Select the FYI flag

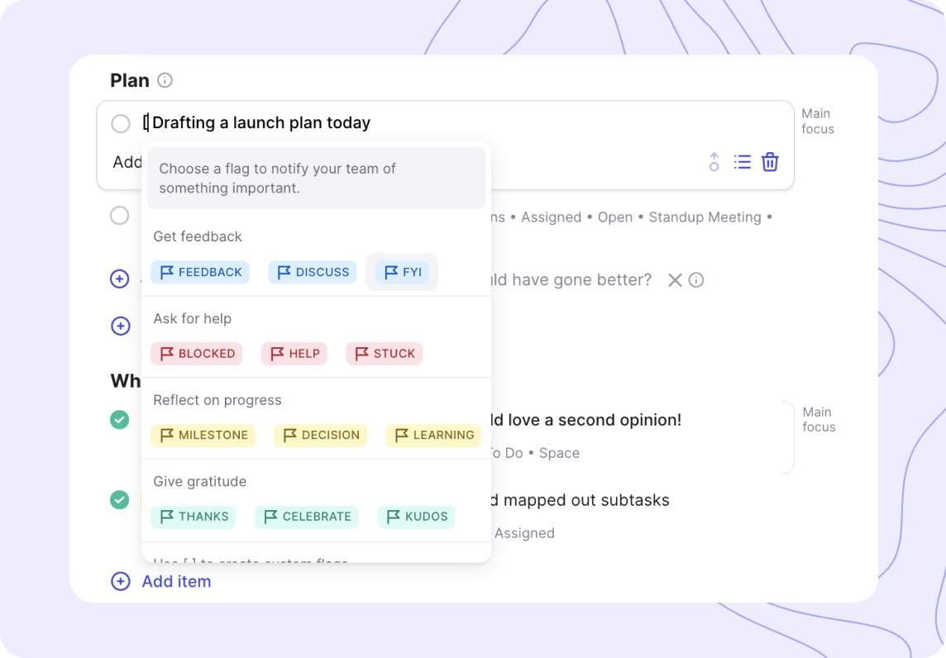[402, 272]
